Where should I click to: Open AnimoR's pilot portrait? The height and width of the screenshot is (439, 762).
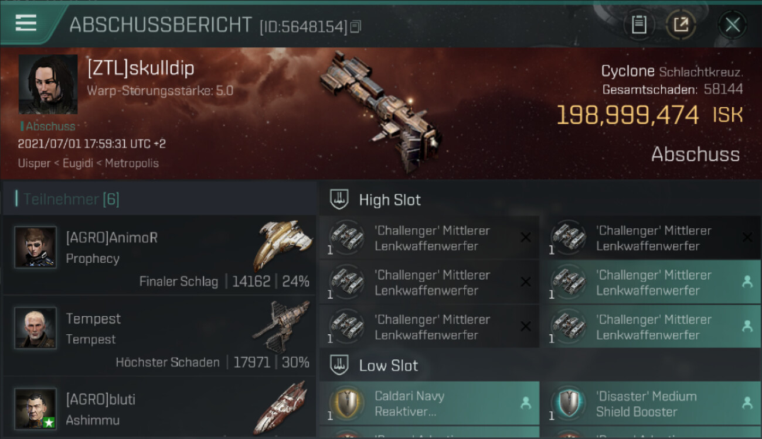tap(36, 248)
